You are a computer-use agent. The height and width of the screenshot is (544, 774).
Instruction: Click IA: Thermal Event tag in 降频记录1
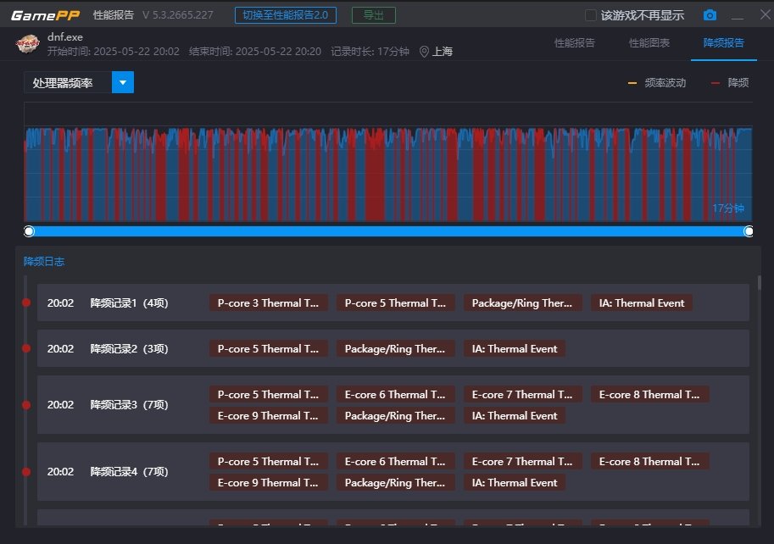[x=642, y=303]
